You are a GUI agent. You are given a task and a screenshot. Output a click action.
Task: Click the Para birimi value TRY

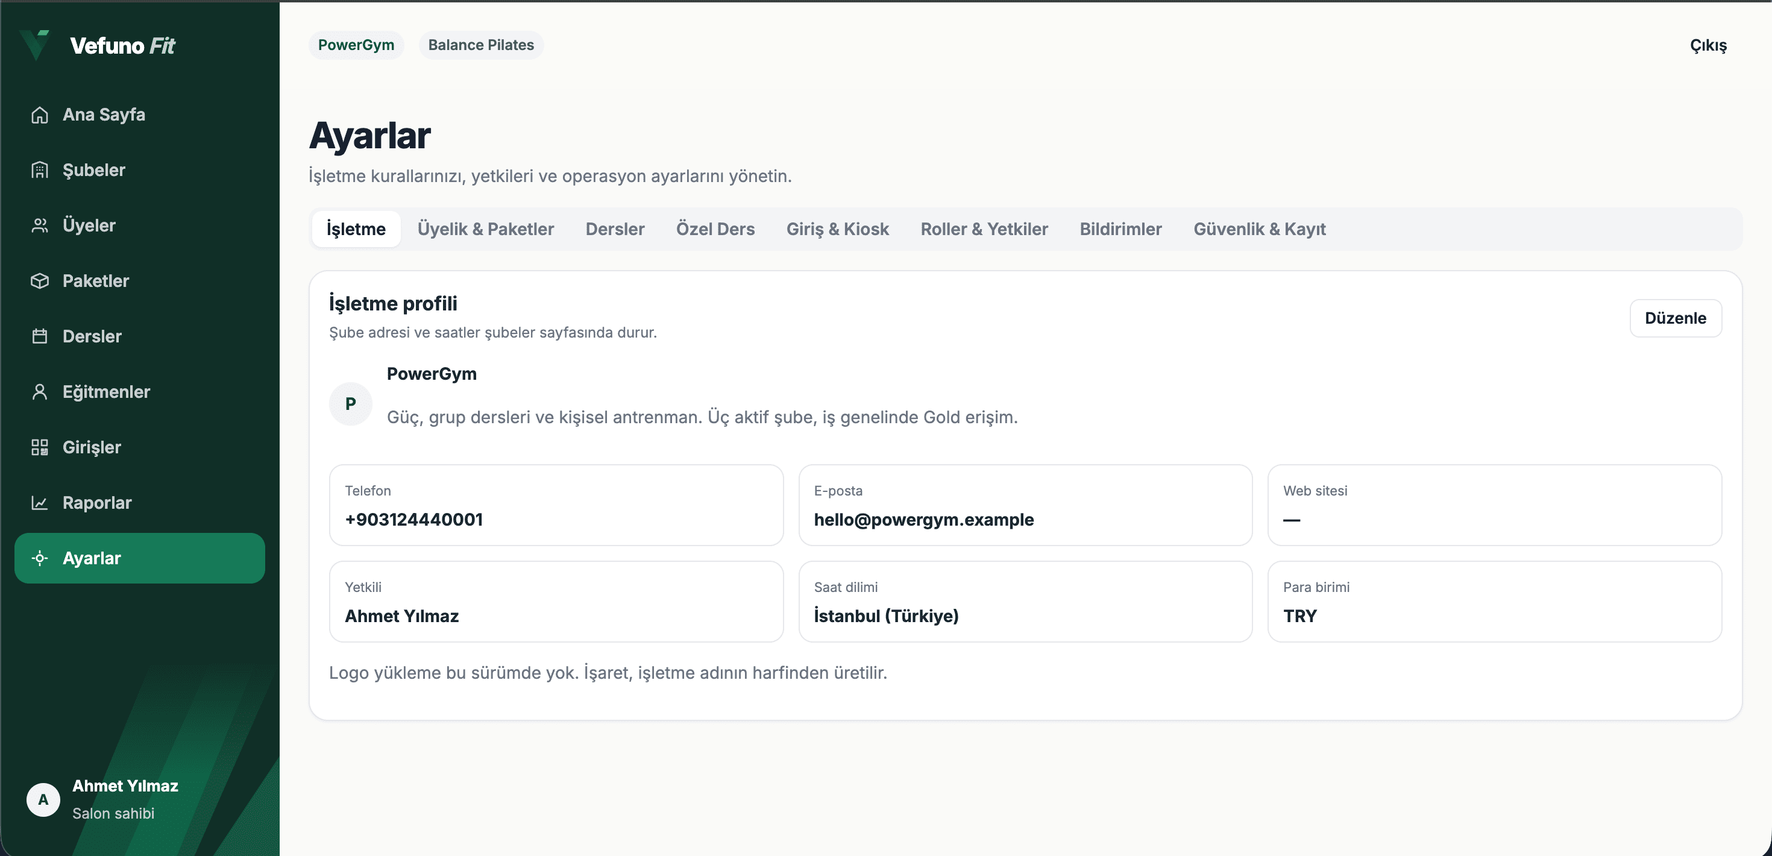[1299, 616]
